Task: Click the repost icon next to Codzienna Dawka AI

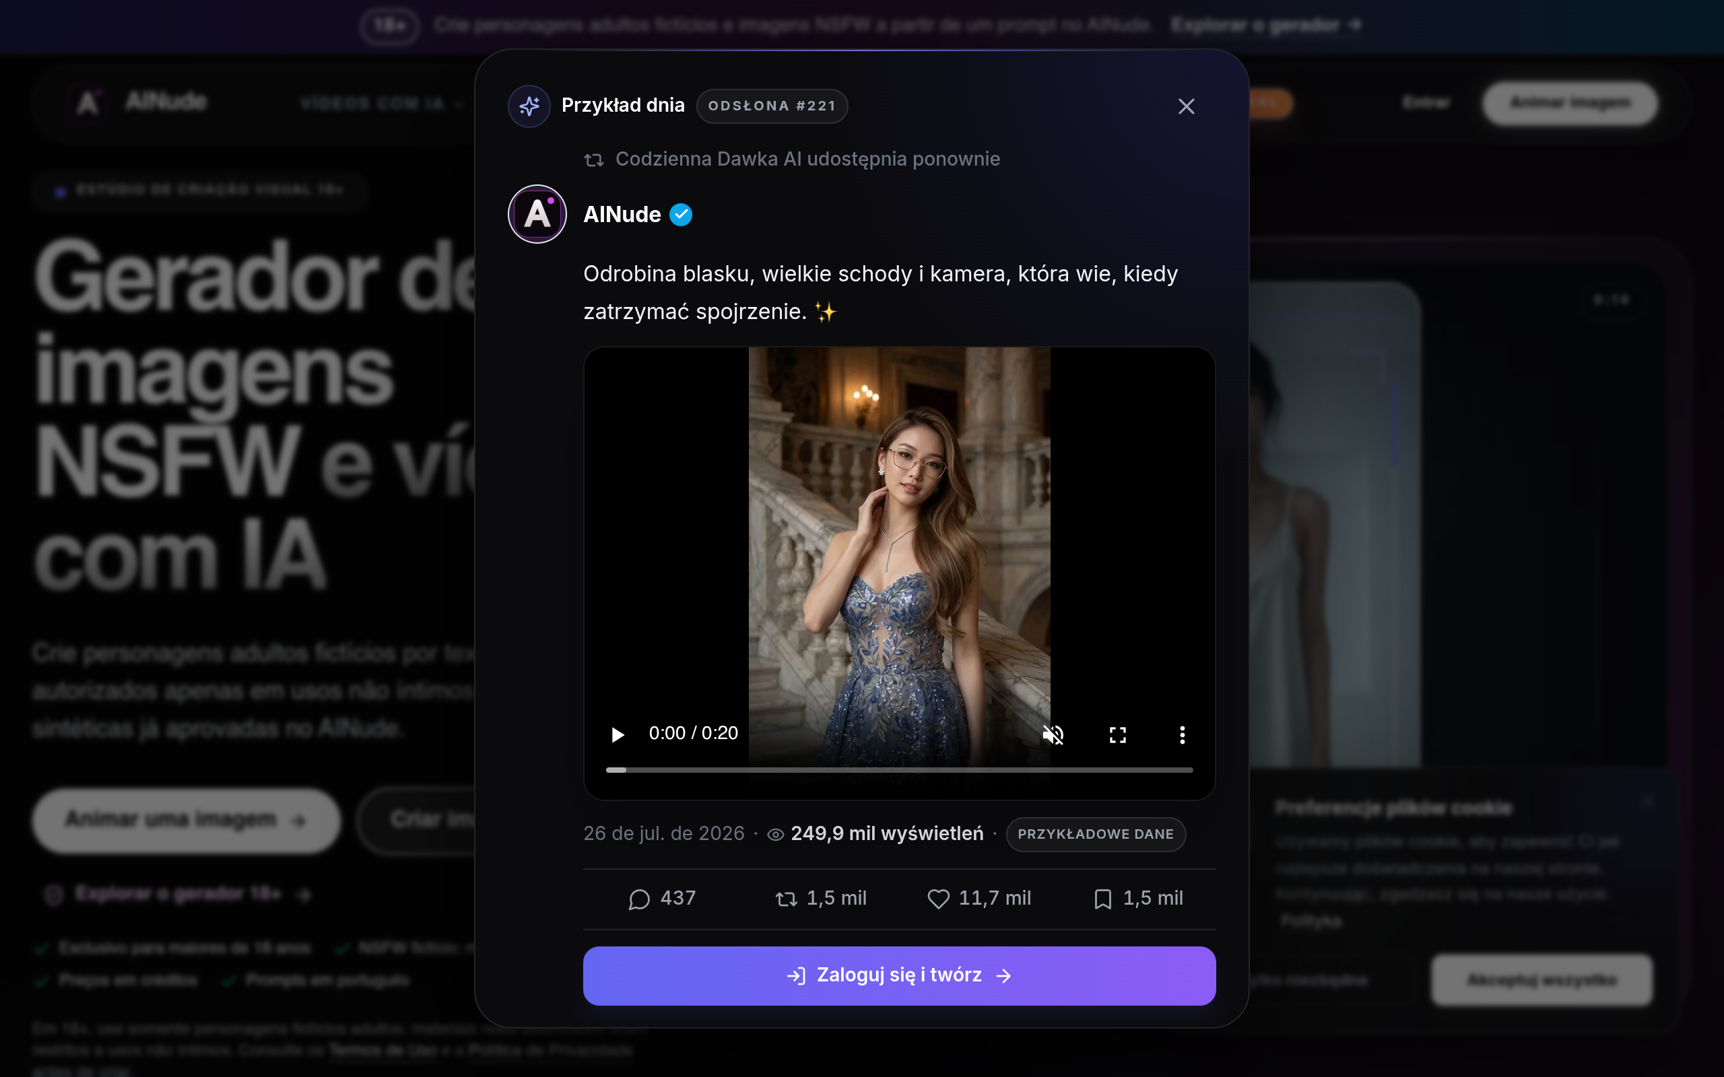Action: click(x=593, y=160)
